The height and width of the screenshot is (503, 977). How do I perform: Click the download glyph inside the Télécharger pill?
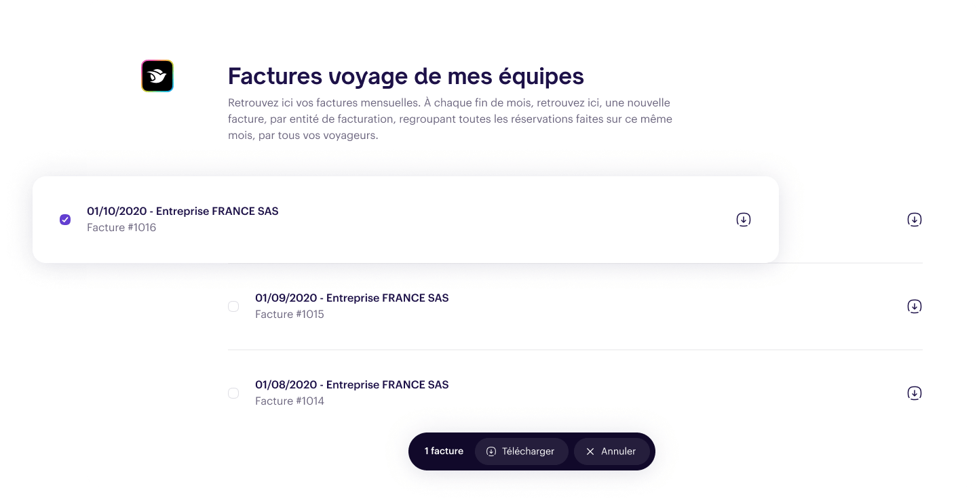click(x=491, y=451)
